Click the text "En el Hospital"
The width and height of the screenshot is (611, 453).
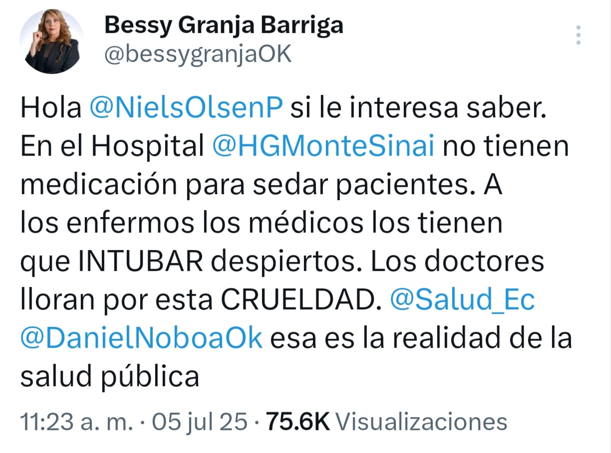point(112,147)
